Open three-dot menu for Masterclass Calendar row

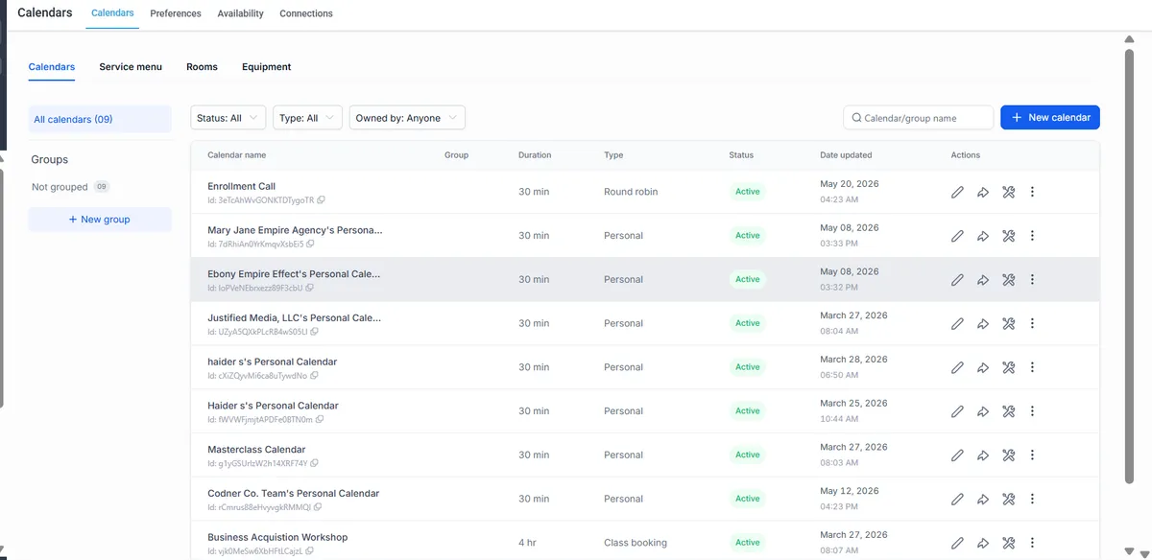[x=1032, y=455]
